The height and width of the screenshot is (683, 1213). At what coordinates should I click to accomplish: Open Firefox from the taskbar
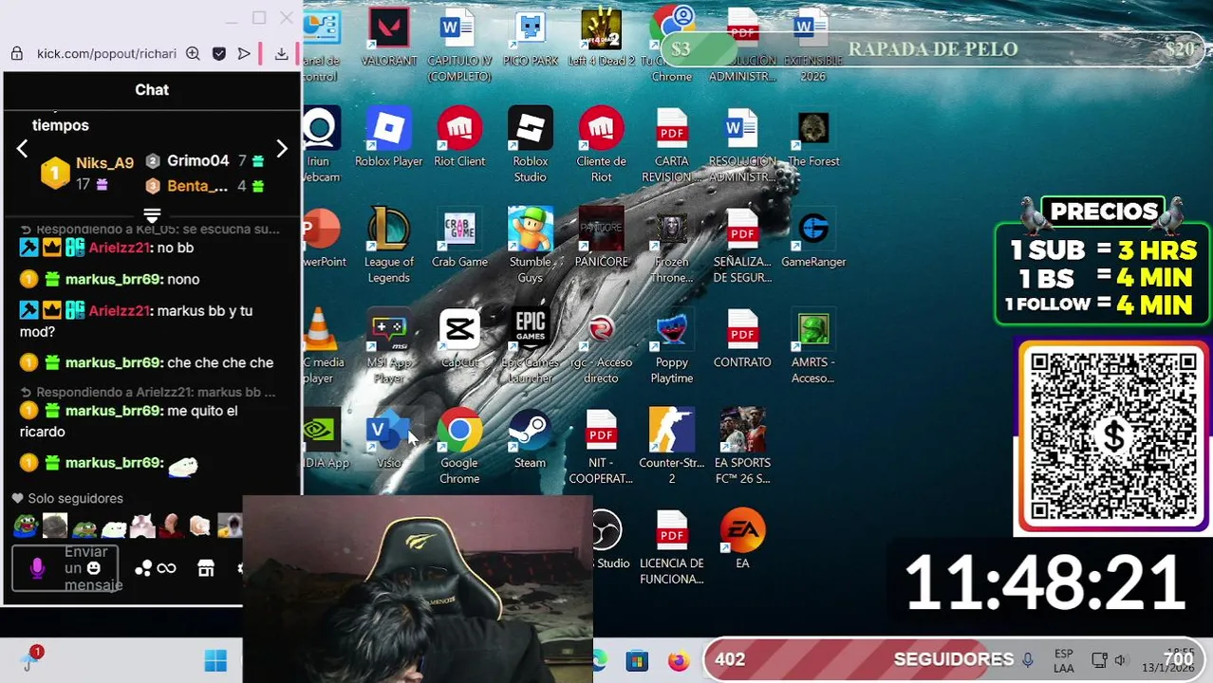click(678, 660)
